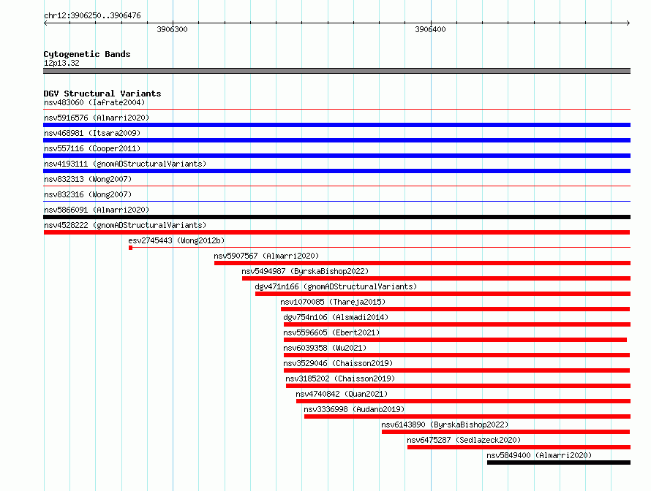Open variant nsv468981 (Itsara2009) label
The height and width of the screenshot is (491, 651).
click(x=92, y=133)
